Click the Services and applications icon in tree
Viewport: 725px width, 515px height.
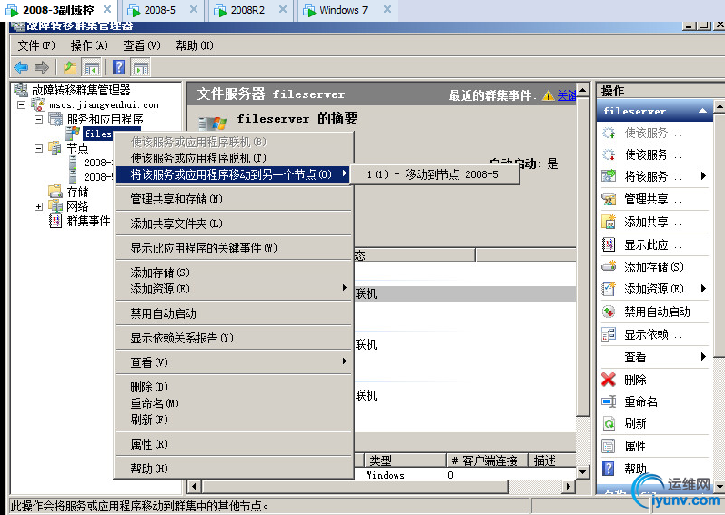pos(55,119)
